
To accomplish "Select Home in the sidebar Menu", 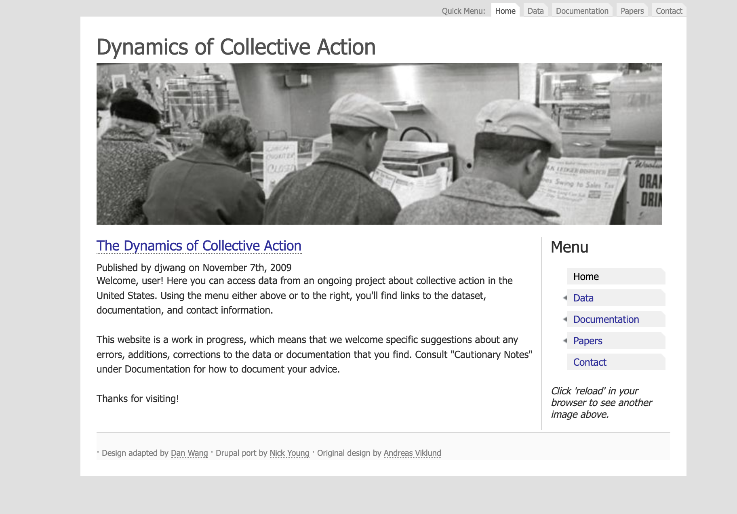I will tap(616, 276).
